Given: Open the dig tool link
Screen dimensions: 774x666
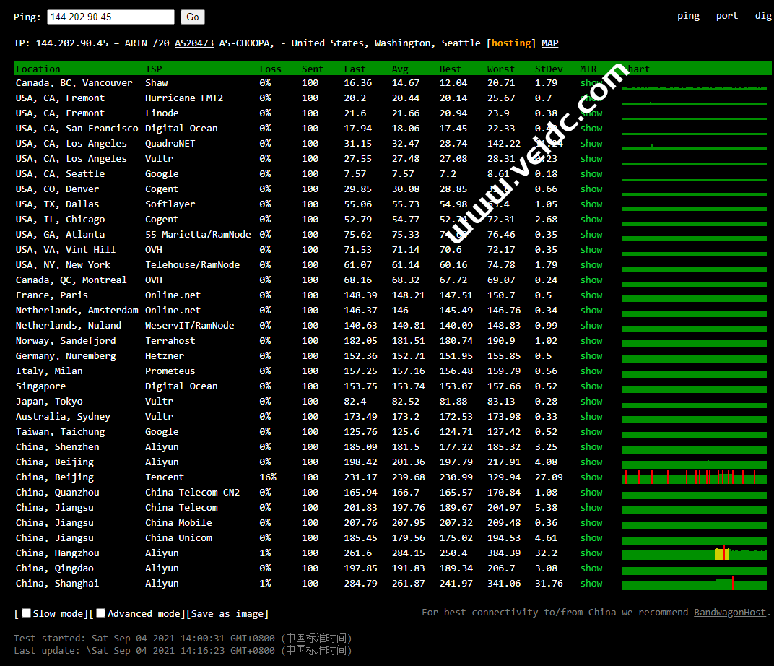Looking at the screenshot, I should 763,16.
